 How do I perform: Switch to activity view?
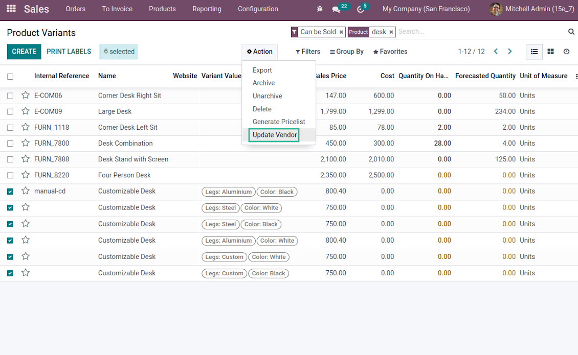(566, 52)
